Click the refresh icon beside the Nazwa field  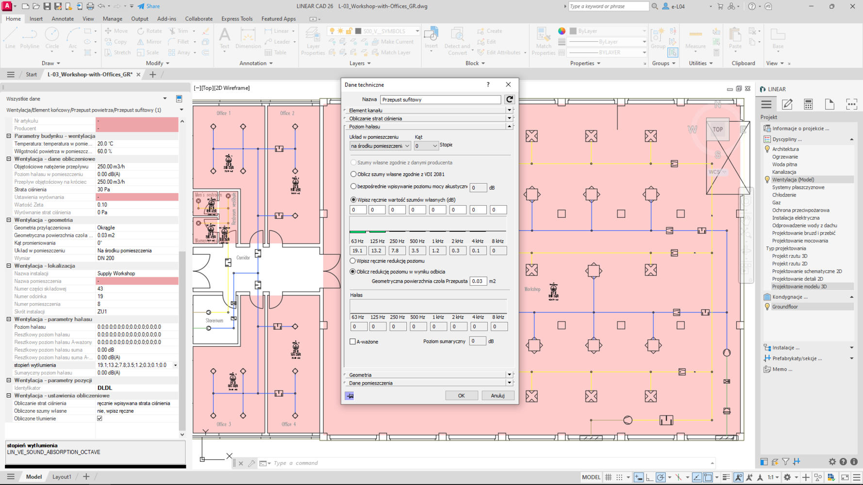(x=509, y=99)
